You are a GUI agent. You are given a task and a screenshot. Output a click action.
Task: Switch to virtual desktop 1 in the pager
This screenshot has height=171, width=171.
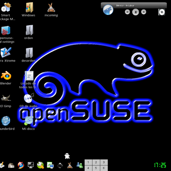pyautogui.click(x=88, y=162)
